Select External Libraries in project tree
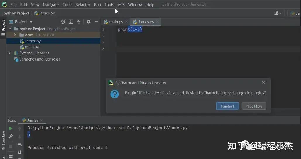This screenshot has width=301, height=159. coord(53,53)
